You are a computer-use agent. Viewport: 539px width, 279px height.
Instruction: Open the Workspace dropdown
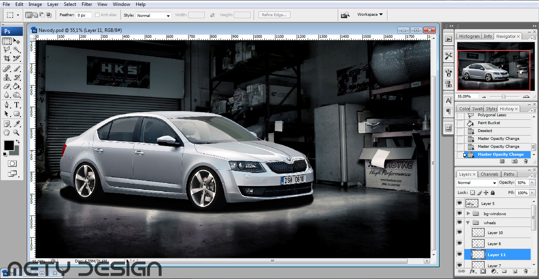point(370,15)
